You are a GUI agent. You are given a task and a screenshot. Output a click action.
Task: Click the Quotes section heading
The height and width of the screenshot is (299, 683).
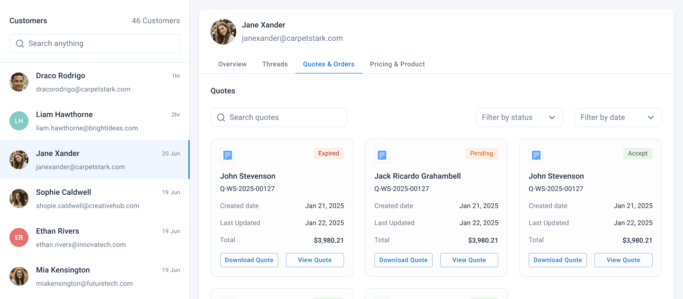[223, 91]
